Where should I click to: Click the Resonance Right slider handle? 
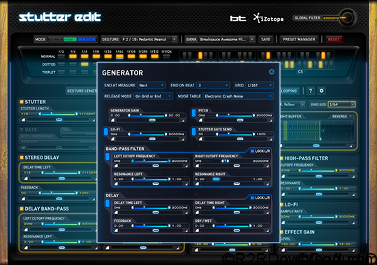pos(216,179)
